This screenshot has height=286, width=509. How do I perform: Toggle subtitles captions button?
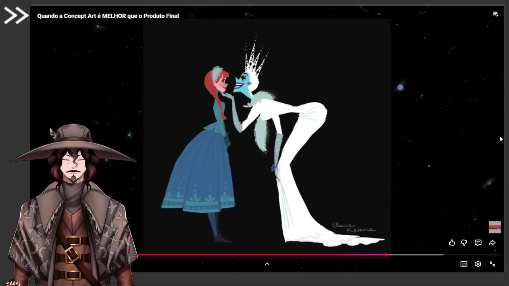pos(464,264)
